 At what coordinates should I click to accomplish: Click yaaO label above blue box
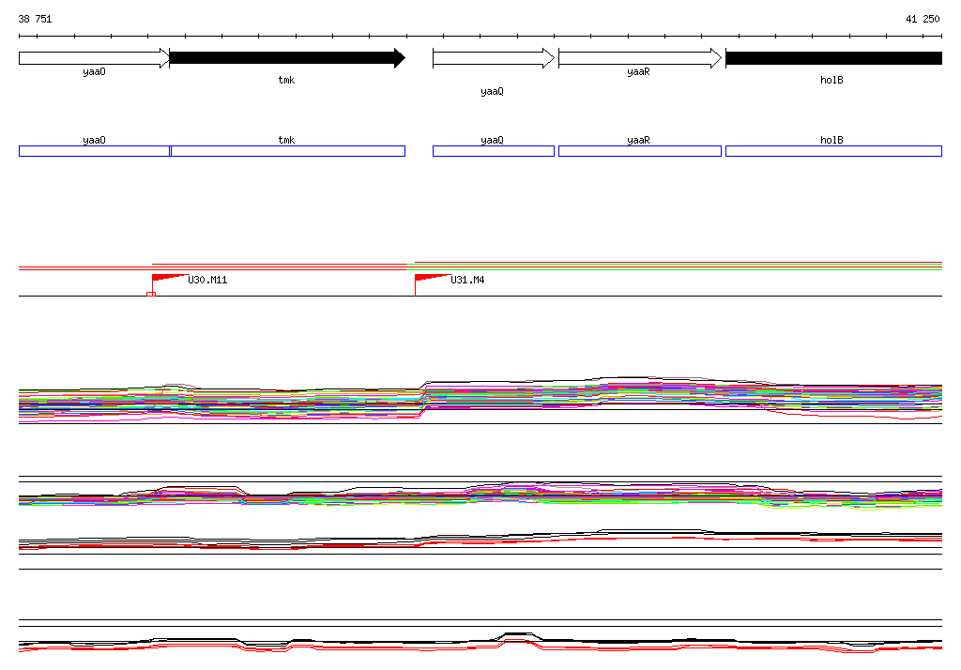(95, 141)
